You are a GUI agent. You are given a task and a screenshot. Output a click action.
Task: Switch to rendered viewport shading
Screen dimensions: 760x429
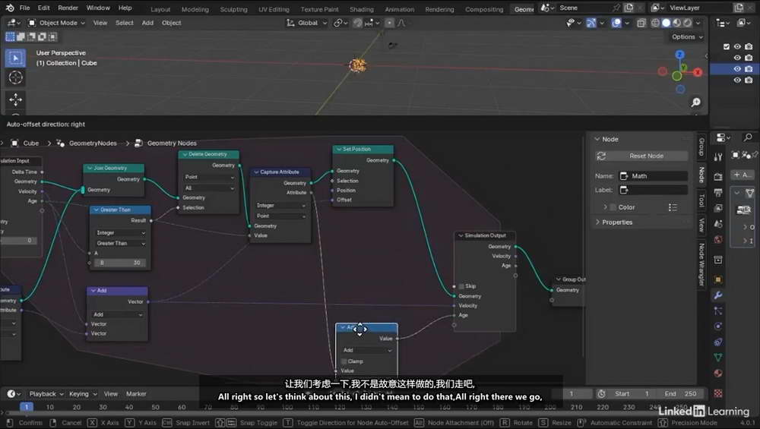tap(687, 23)
